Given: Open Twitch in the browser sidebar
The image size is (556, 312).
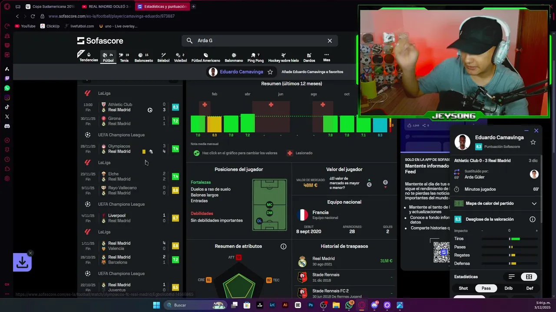Looking at the screenshot, I should 7,78.
